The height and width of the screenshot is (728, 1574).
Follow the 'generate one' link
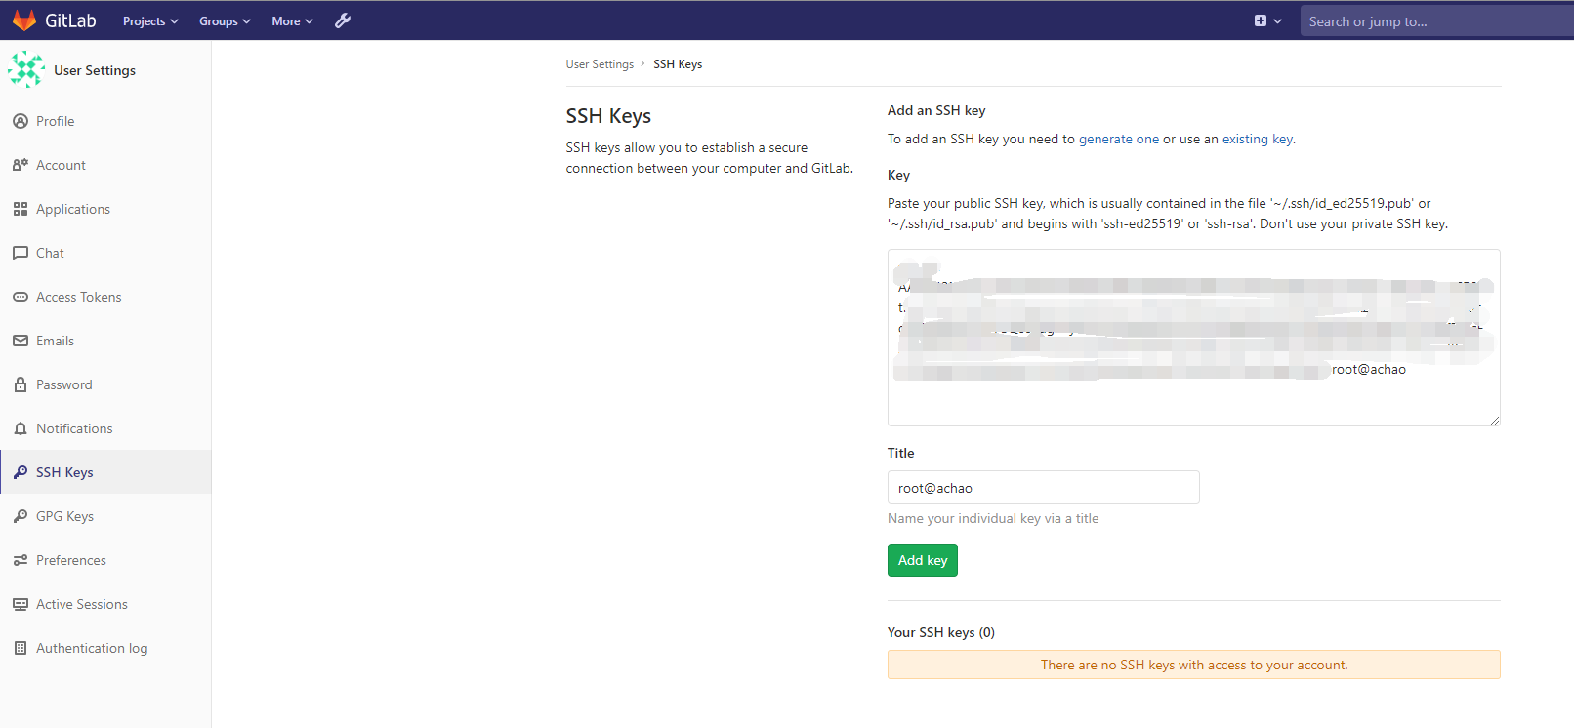[x=1118, y=139]
